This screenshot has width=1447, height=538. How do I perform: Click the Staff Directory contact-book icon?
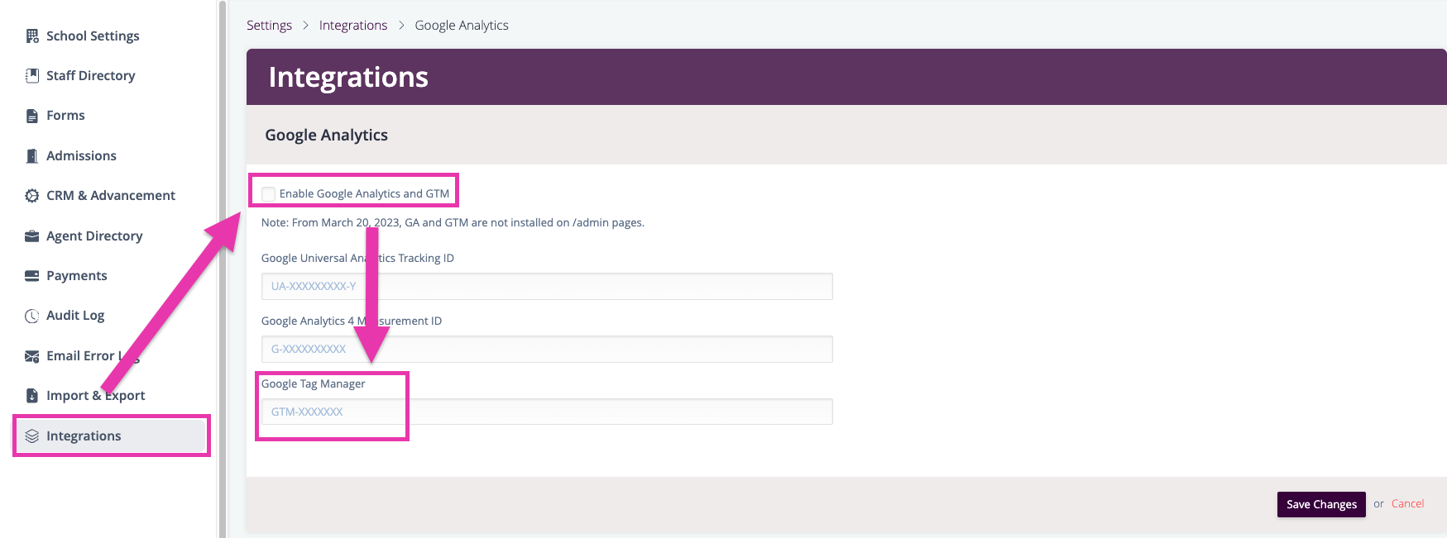(x=32, y=75)
